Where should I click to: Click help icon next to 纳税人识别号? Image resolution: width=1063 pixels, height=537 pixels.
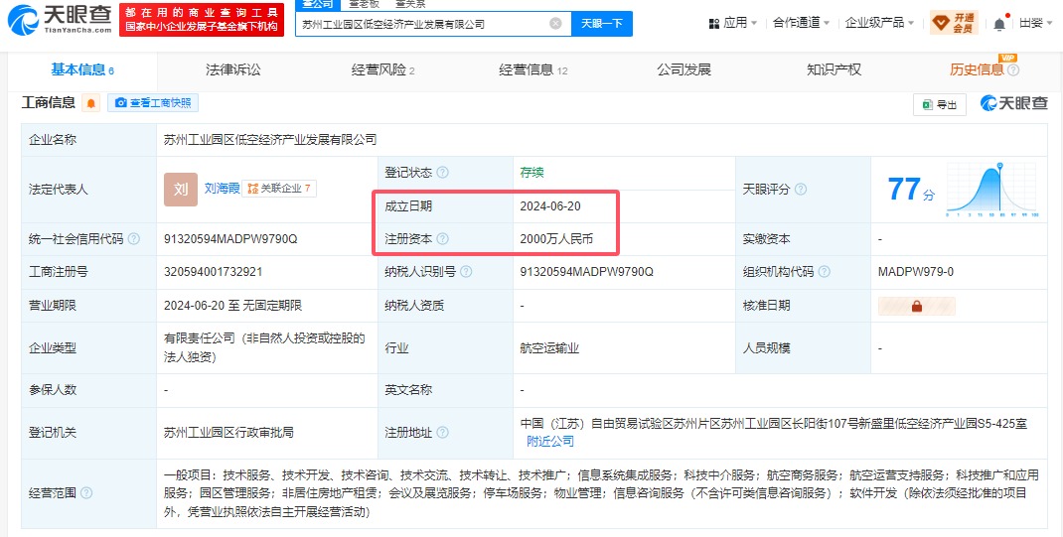[x=466, y=272]
